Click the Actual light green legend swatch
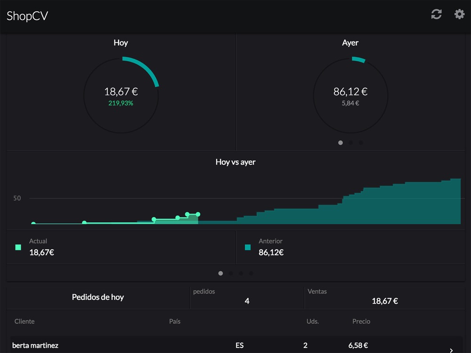471x353 pixels. (18, 248)
